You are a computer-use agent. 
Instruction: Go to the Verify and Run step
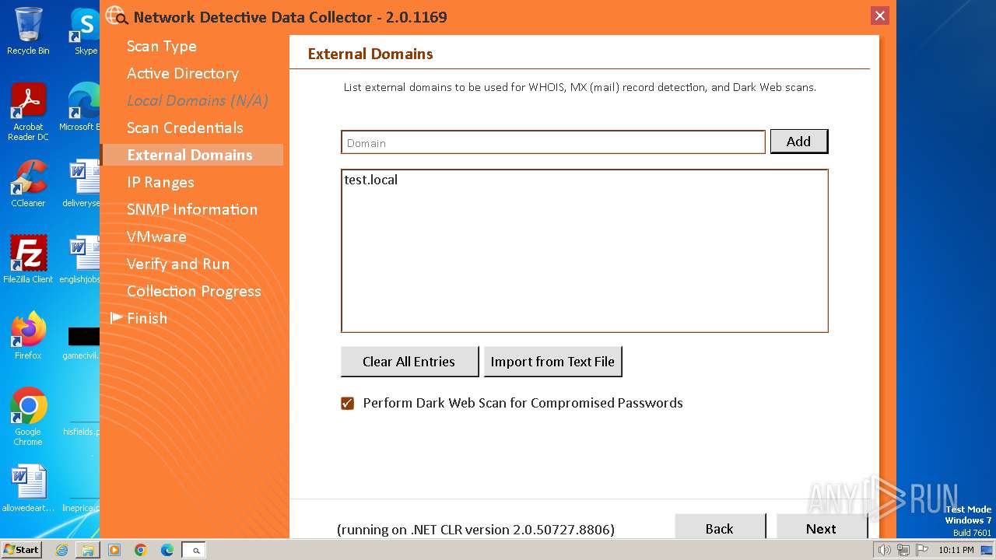click(178, 264)
